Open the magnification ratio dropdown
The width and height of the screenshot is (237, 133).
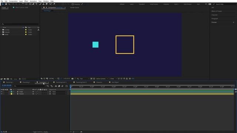[53, 79]
